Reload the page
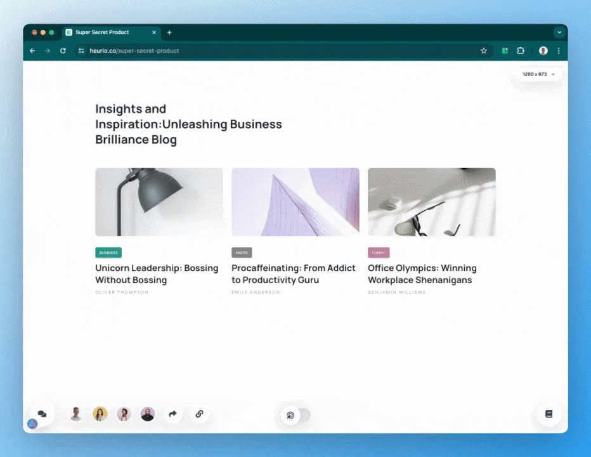591x457 pixels. (63, 51)
